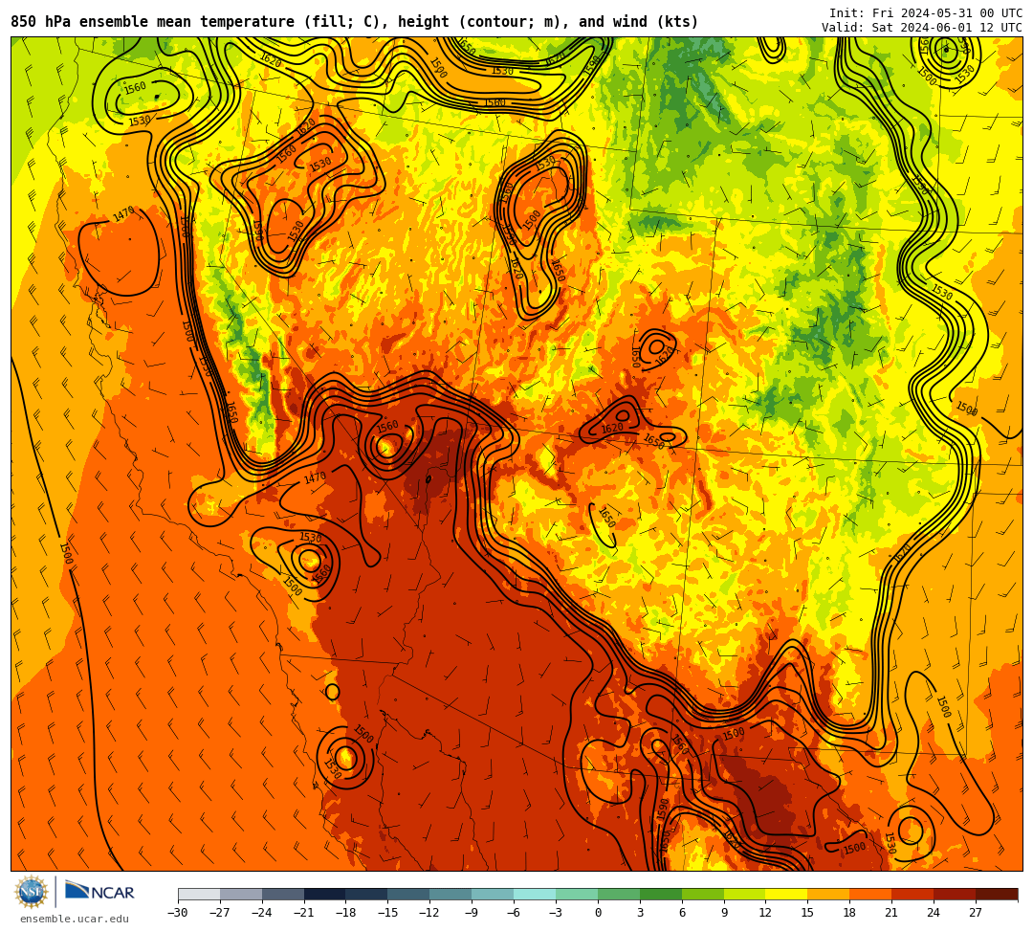Click the Valid date line

922,28
